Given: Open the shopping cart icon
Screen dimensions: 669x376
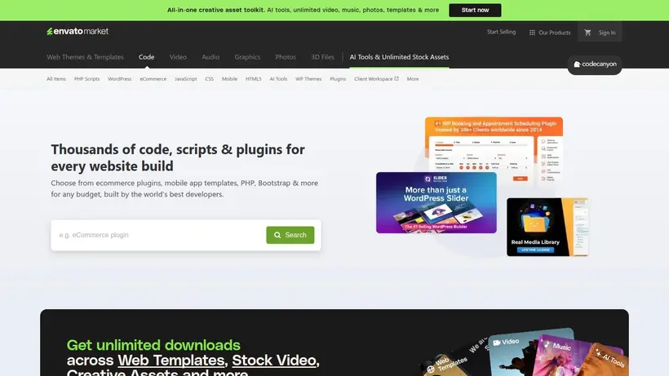Looking at the screenshot, I should [587, 33].
